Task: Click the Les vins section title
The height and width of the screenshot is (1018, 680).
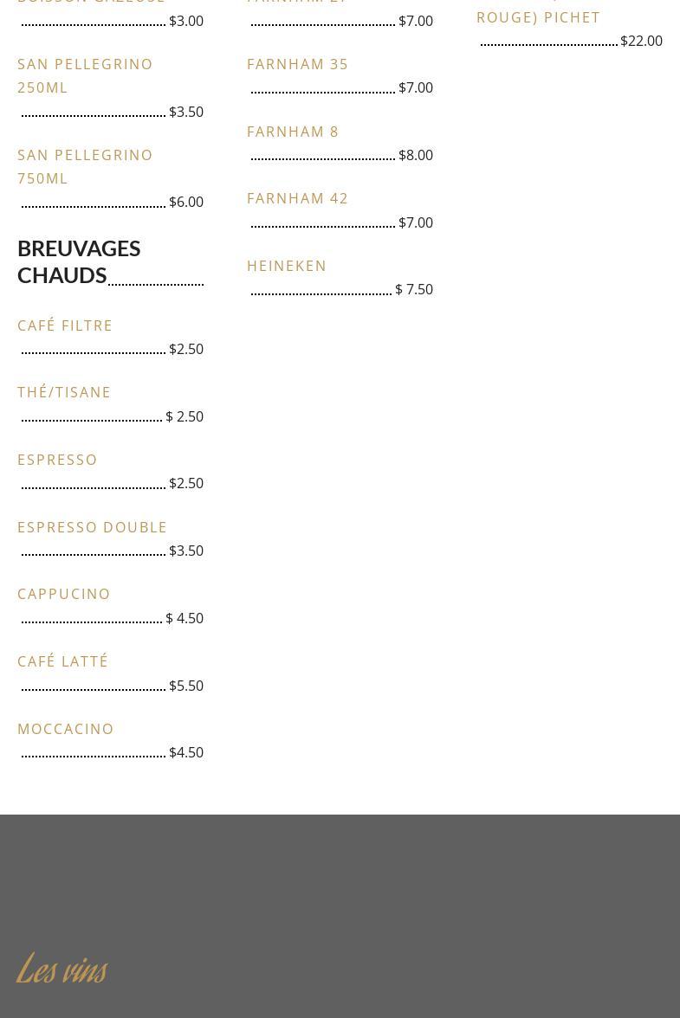Action: 62,969
